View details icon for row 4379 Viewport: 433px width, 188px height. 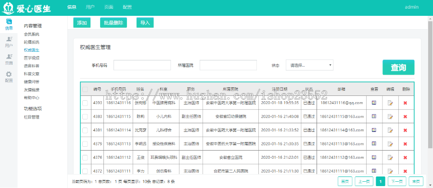point(374,143)
